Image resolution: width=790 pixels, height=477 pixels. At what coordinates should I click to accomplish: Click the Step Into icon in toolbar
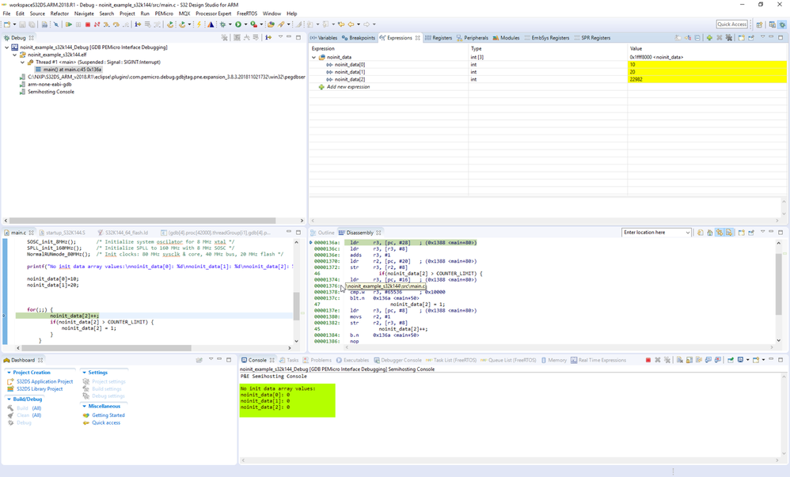106,25
